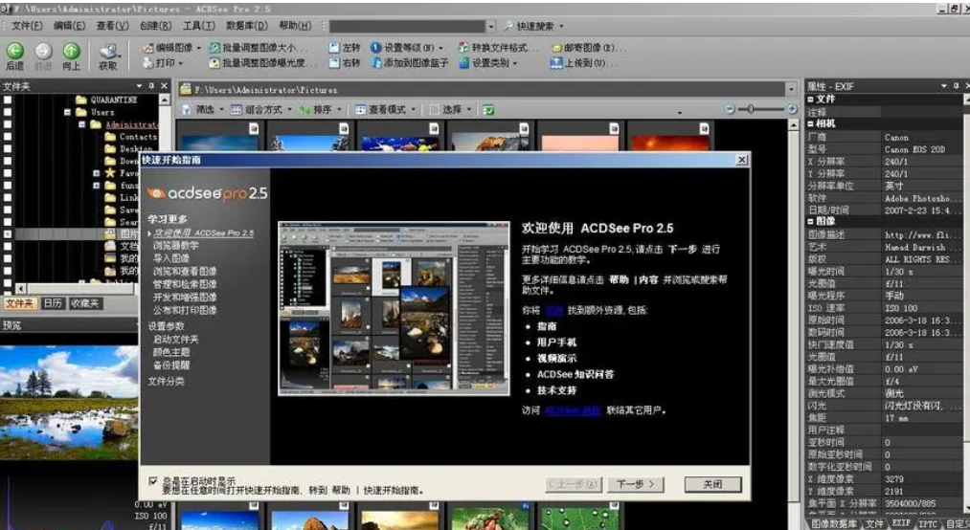Screen dimensions: 970x530
Task: Click green checkmark icon beside 选择
Action: 488,110
